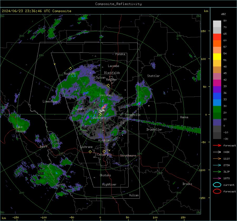Viewport: 237px width, 221px height.
Task: Click yellow diamond marker northeast of RedDeer label
Action: pyautogui.click(x=108, y=85)
